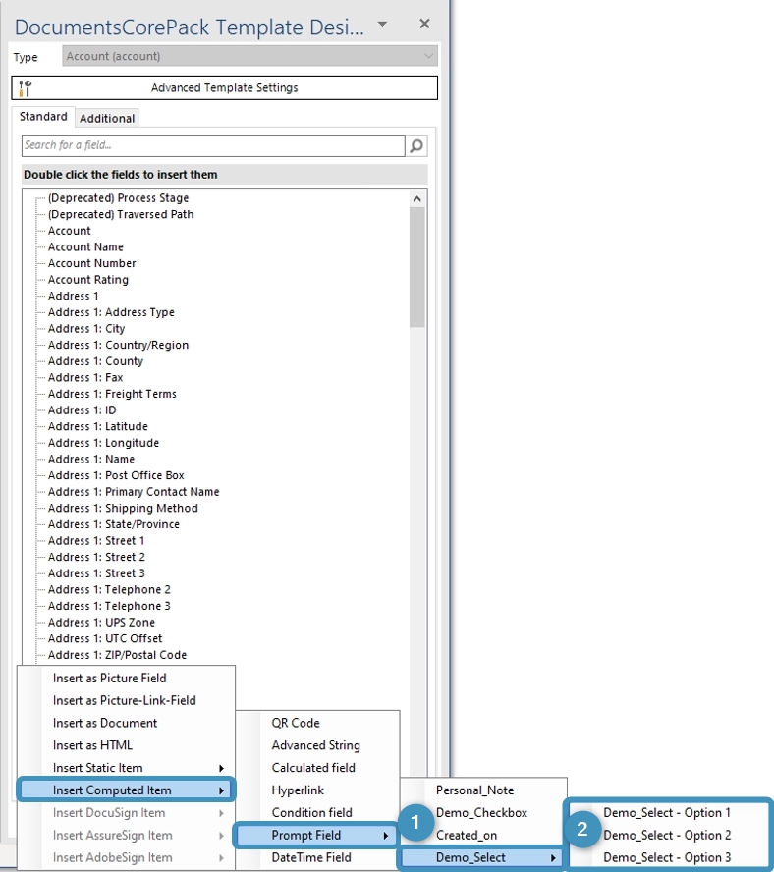Open the Type dropdown showing Account (account)

249,56
